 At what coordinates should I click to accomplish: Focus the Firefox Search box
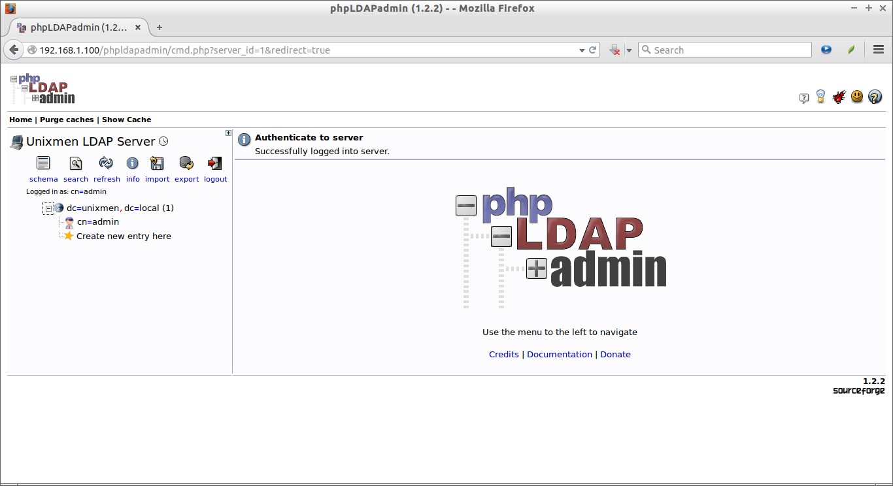[x=724, y=50]
